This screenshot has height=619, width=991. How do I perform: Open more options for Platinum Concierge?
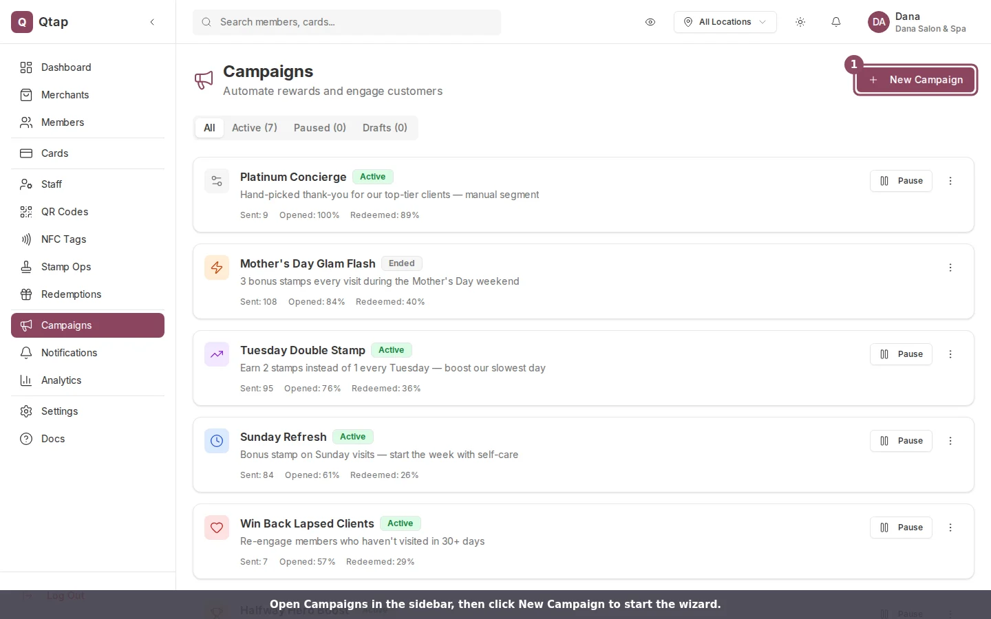pos(950,181)
